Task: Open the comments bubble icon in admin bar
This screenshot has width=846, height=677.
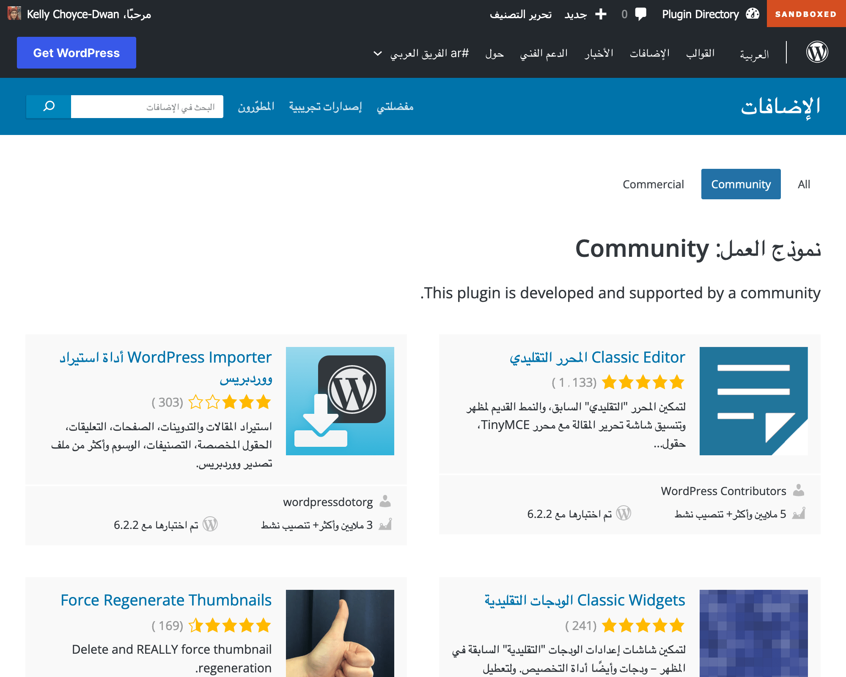Action: click(640, 14)
